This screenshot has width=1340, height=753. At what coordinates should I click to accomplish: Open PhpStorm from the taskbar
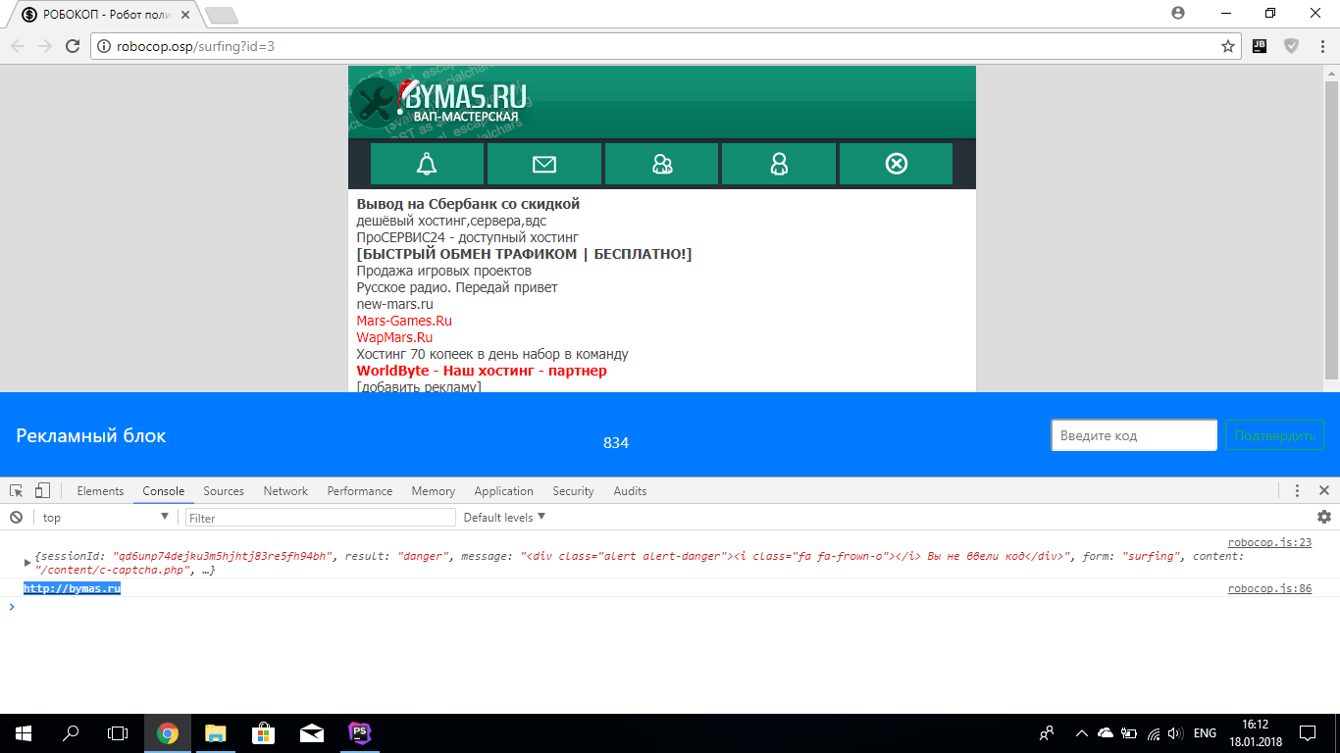click(359, 732)
